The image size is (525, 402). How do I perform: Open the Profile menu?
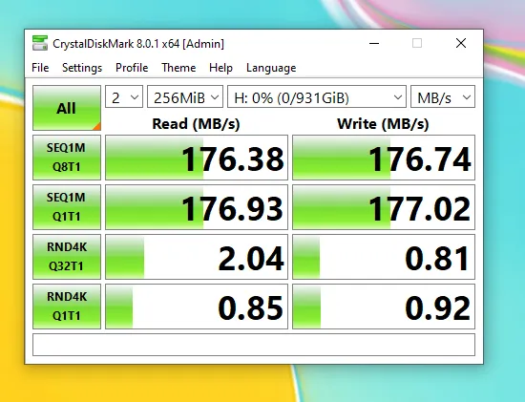pos(132,68)
